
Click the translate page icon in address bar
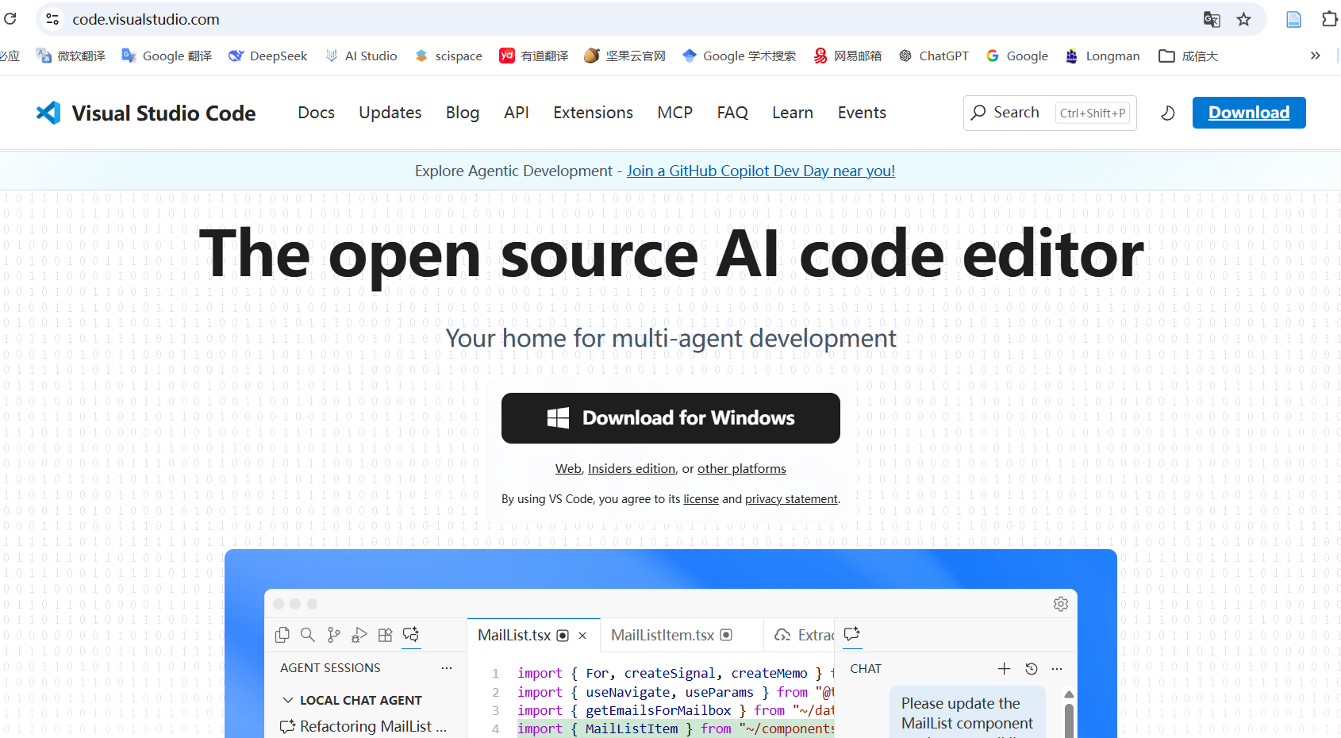pyautogui.click(x=1212, y=19)
